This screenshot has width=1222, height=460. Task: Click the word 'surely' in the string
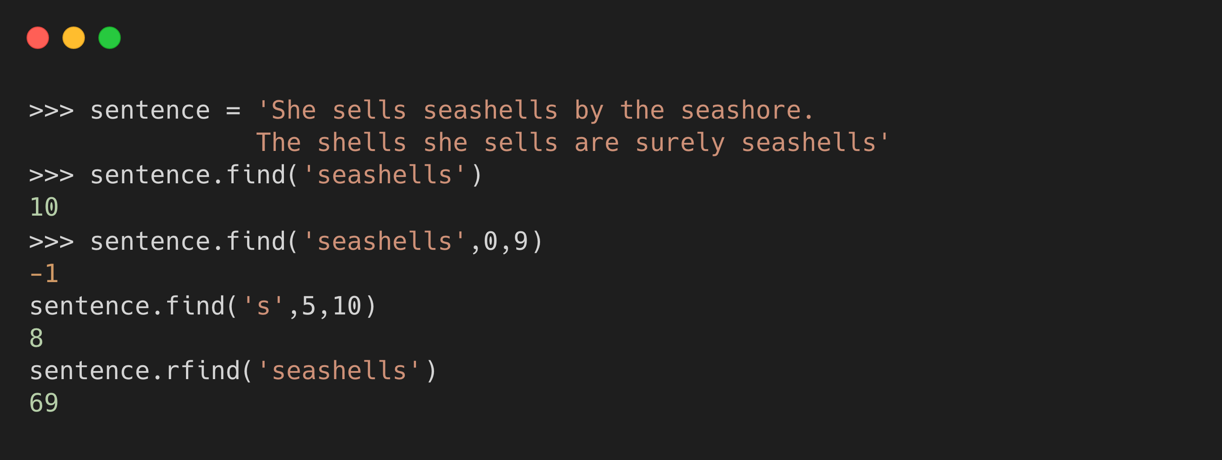pos(680,143)
